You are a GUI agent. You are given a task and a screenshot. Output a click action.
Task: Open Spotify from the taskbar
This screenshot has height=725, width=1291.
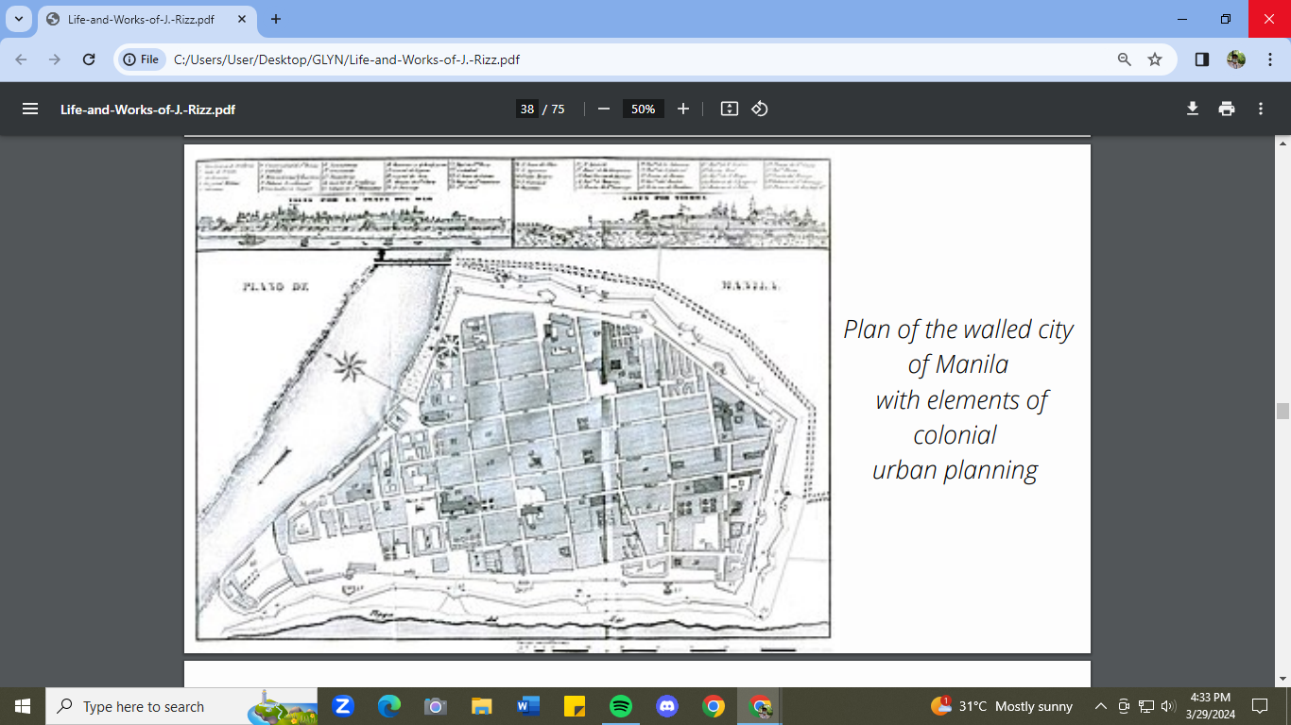pos(621,706)
